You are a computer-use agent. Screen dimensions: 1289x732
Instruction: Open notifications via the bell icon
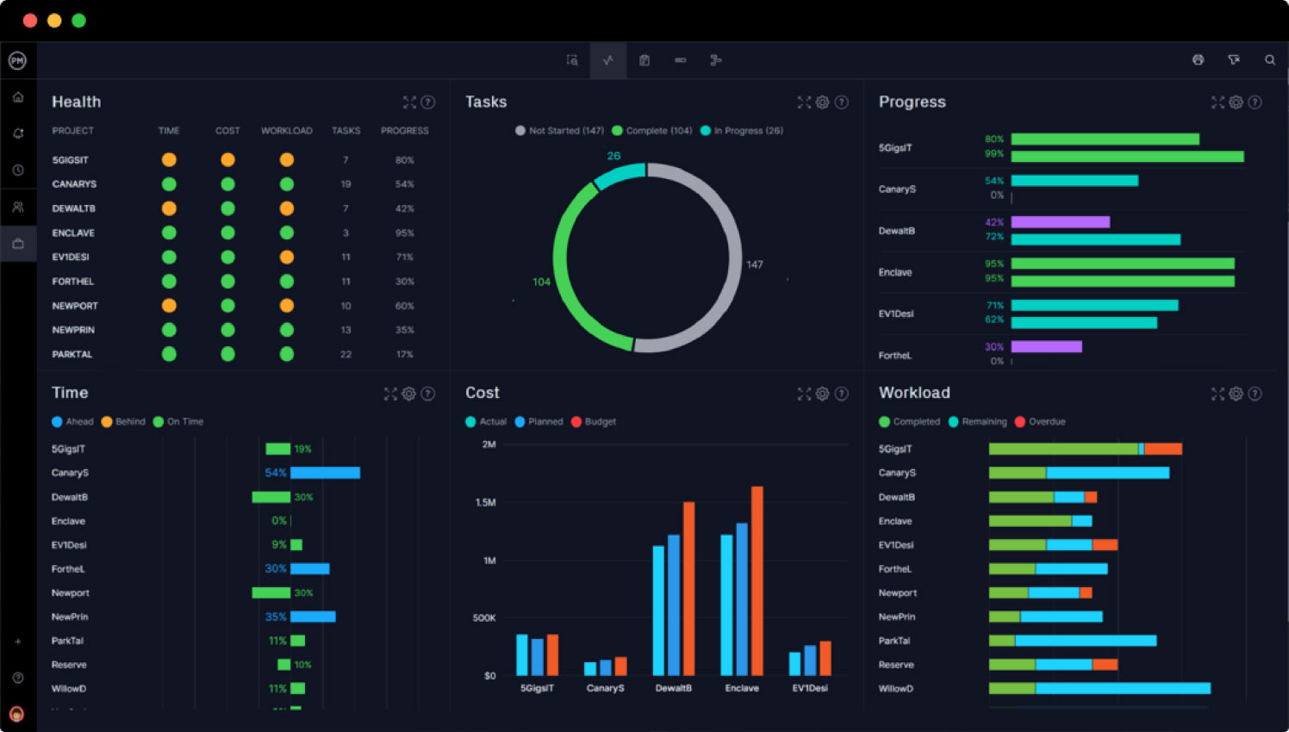tap(19, 133)
